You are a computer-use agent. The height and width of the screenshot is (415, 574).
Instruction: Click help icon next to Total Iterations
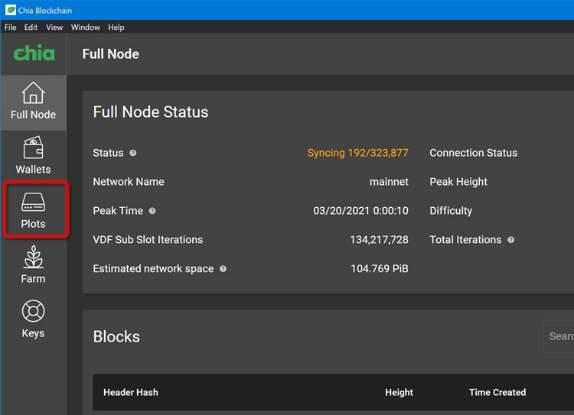(511, 240)
